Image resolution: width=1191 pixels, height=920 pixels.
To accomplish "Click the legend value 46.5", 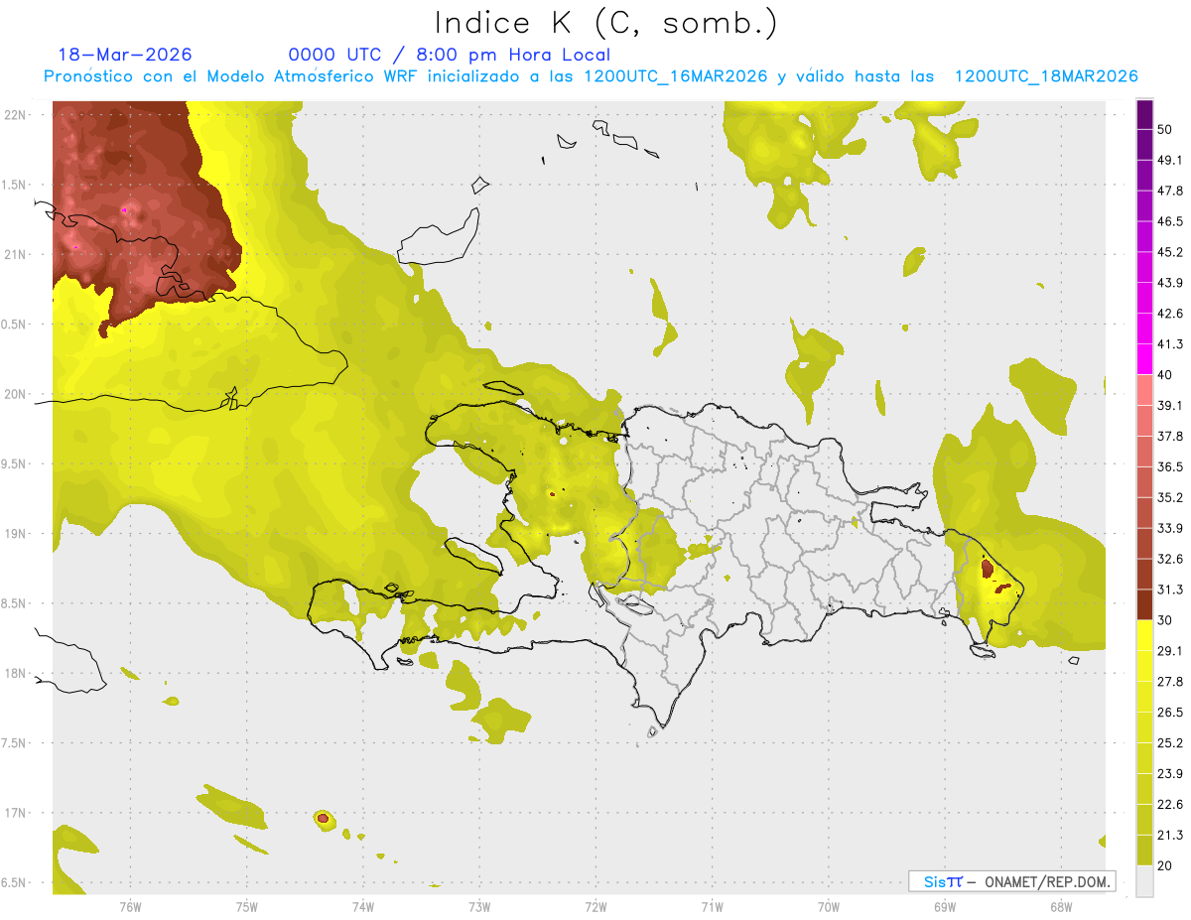I will click(1170, 221).
